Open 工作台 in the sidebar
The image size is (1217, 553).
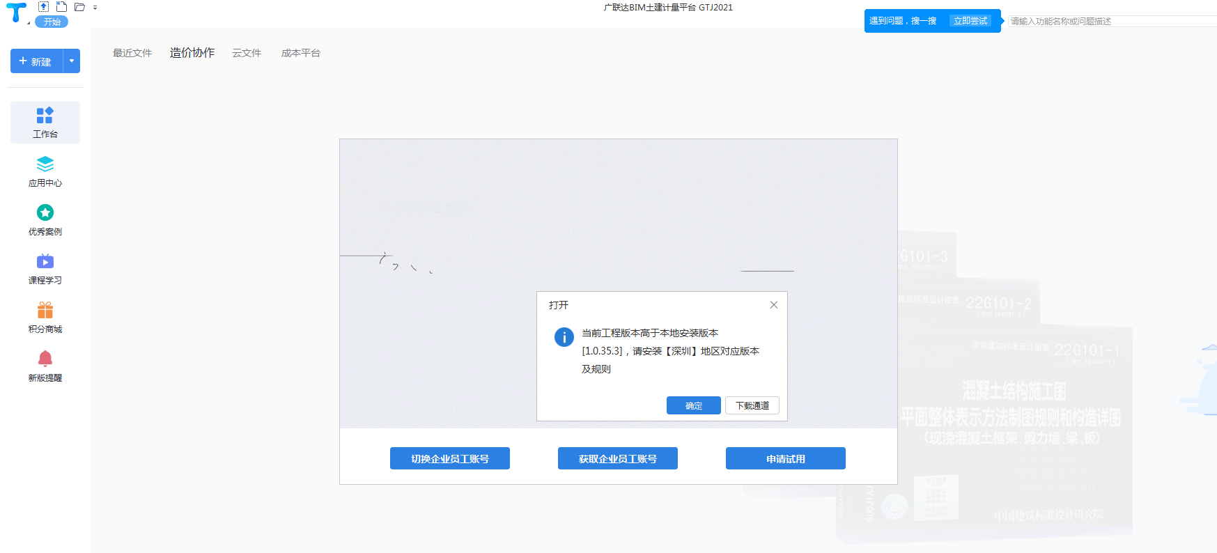coord(45,123)
